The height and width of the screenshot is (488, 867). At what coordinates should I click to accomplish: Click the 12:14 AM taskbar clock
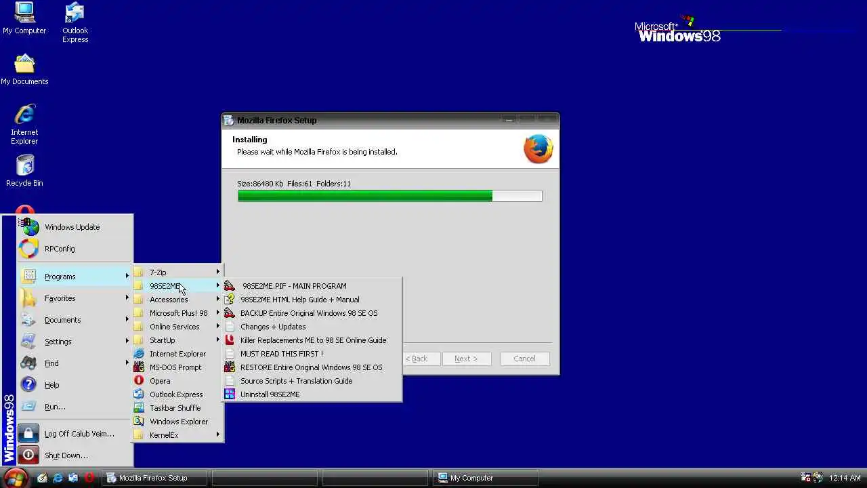(845, 478)
